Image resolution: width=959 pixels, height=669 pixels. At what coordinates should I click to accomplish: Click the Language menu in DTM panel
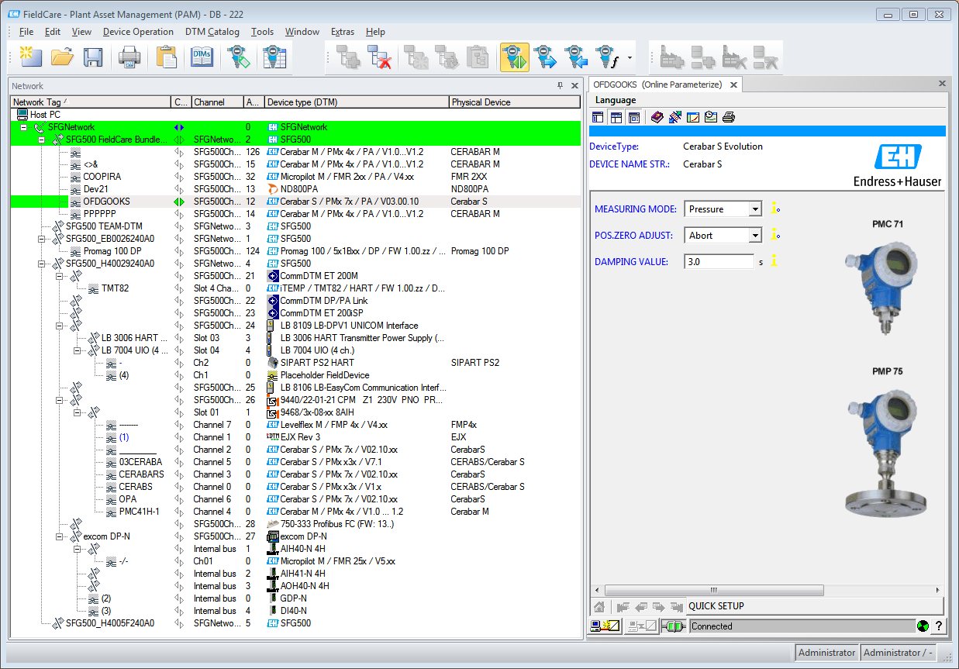pos(616,100)
